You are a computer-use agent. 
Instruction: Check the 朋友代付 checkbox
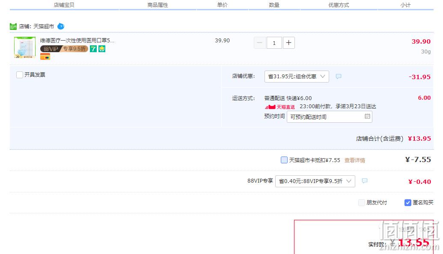pyautogui.click(x=361, y=203)
